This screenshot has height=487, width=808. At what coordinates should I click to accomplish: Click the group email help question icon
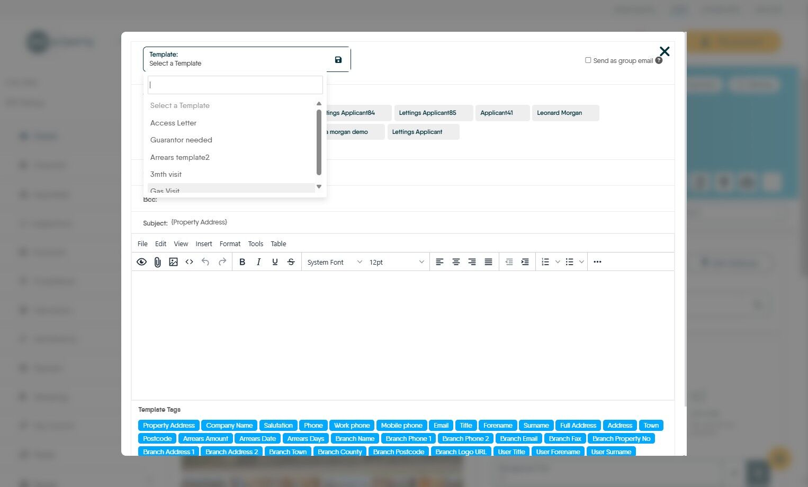(659, 60)
